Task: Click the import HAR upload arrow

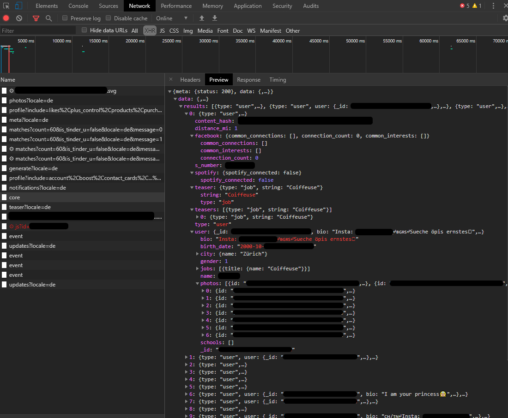Action: point(202,18)
